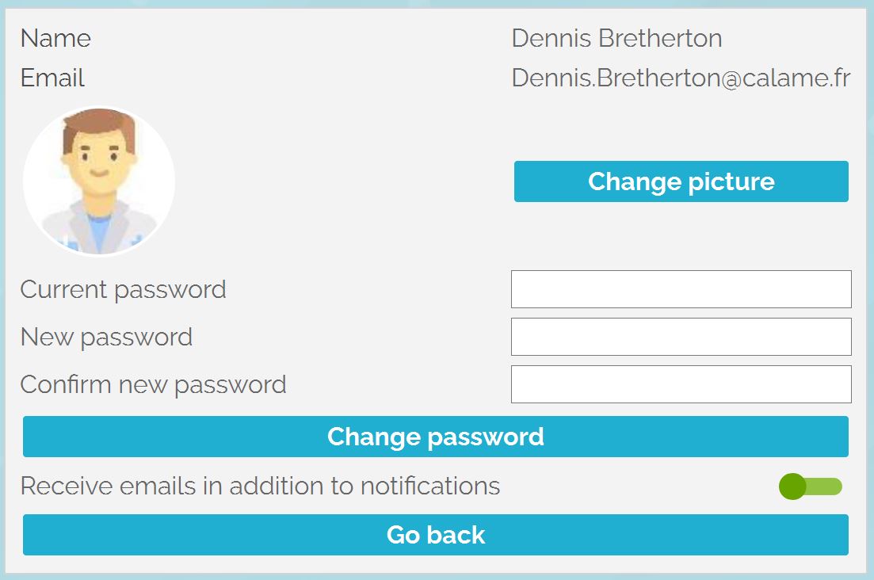
Task: Click the Name field label
Action: coord(55,39)
